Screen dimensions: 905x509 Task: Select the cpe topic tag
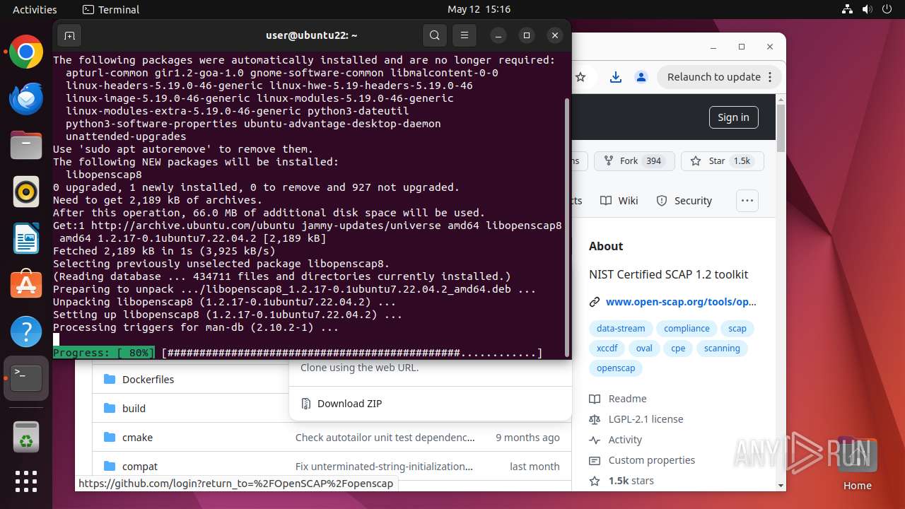point(678,348)
